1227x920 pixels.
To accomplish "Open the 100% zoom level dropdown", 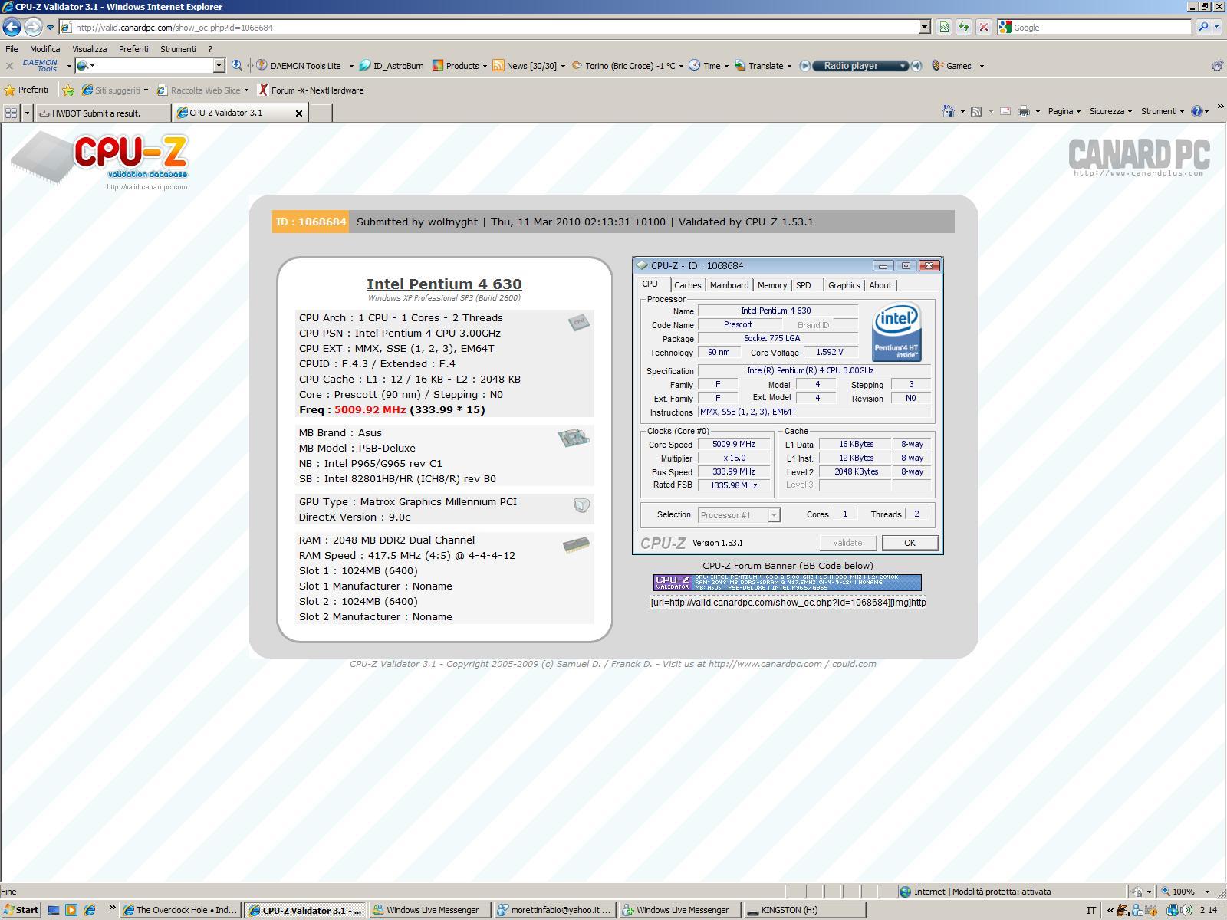I will pos(1208,892).
